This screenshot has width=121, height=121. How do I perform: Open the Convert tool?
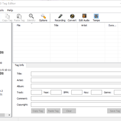click(x=72, y=18)
